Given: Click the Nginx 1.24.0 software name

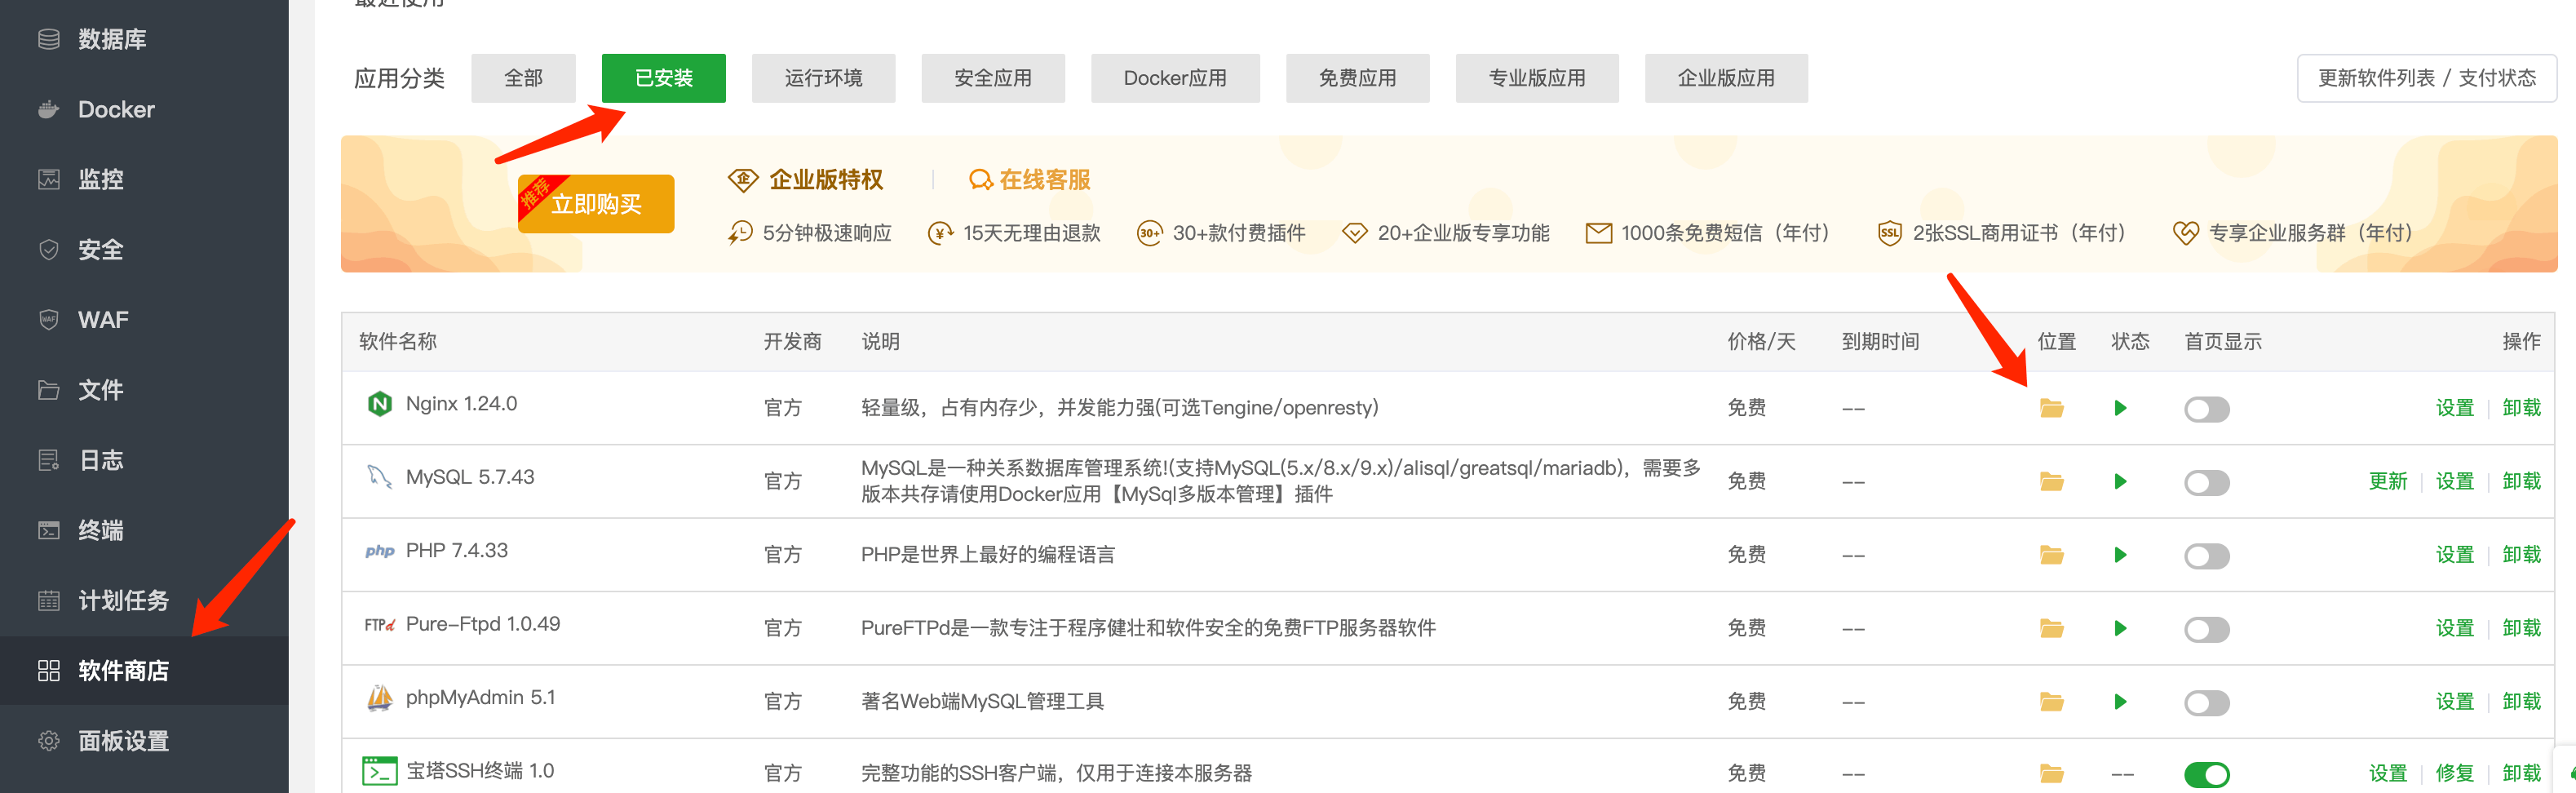Looking at the screenshot, I should pyautogui.click(x=461, y=404).
